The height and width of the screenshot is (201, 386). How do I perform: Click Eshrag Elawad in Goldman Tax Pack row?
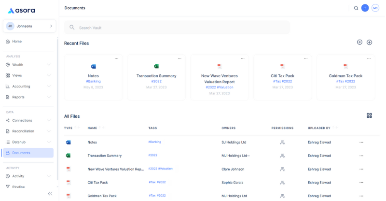(x=319, y=196)
